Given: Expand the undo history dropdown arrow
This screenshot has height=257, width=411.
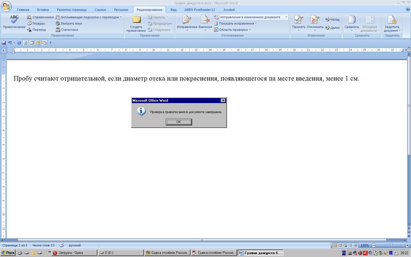Looking at the screenshot, I should pos(14,43).
